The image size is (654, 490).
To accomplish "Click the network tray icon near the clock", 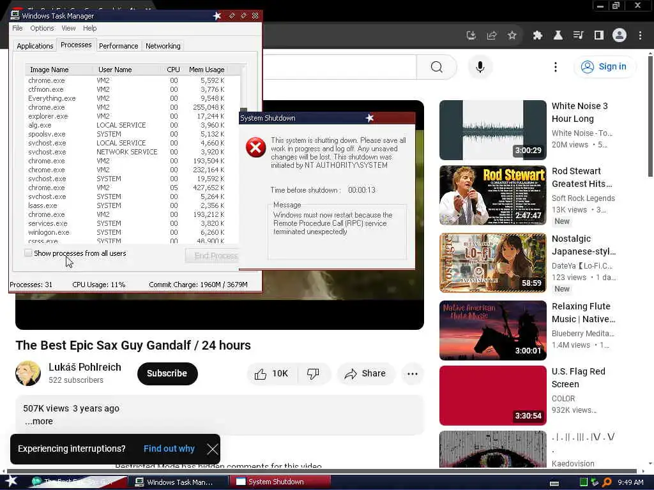I will click(595, 482).
